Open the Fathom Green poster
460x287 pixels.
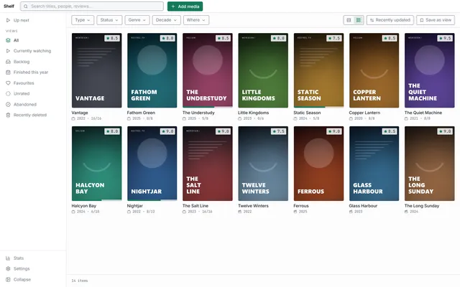point(152,70)
